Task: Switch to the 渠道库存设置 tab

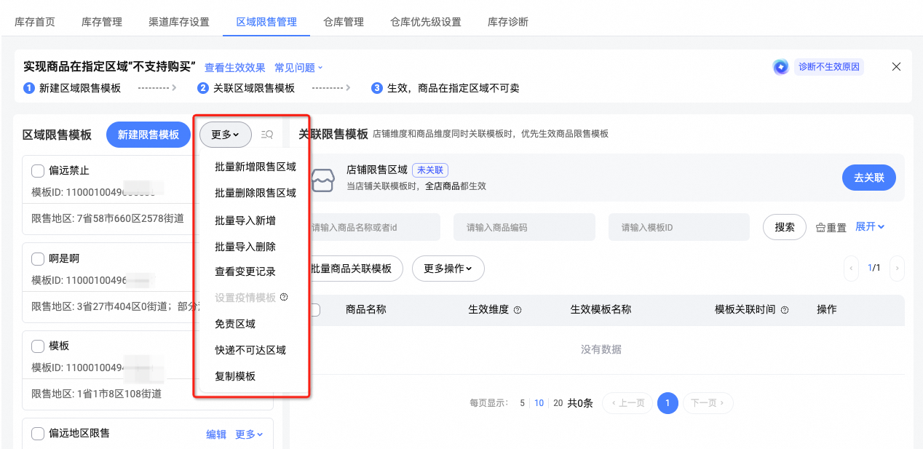Action: coord(179,22)
